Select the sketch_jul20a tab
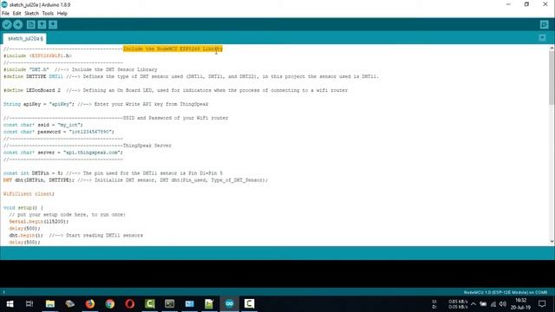555x312 pixels. [x=25, y=38]
